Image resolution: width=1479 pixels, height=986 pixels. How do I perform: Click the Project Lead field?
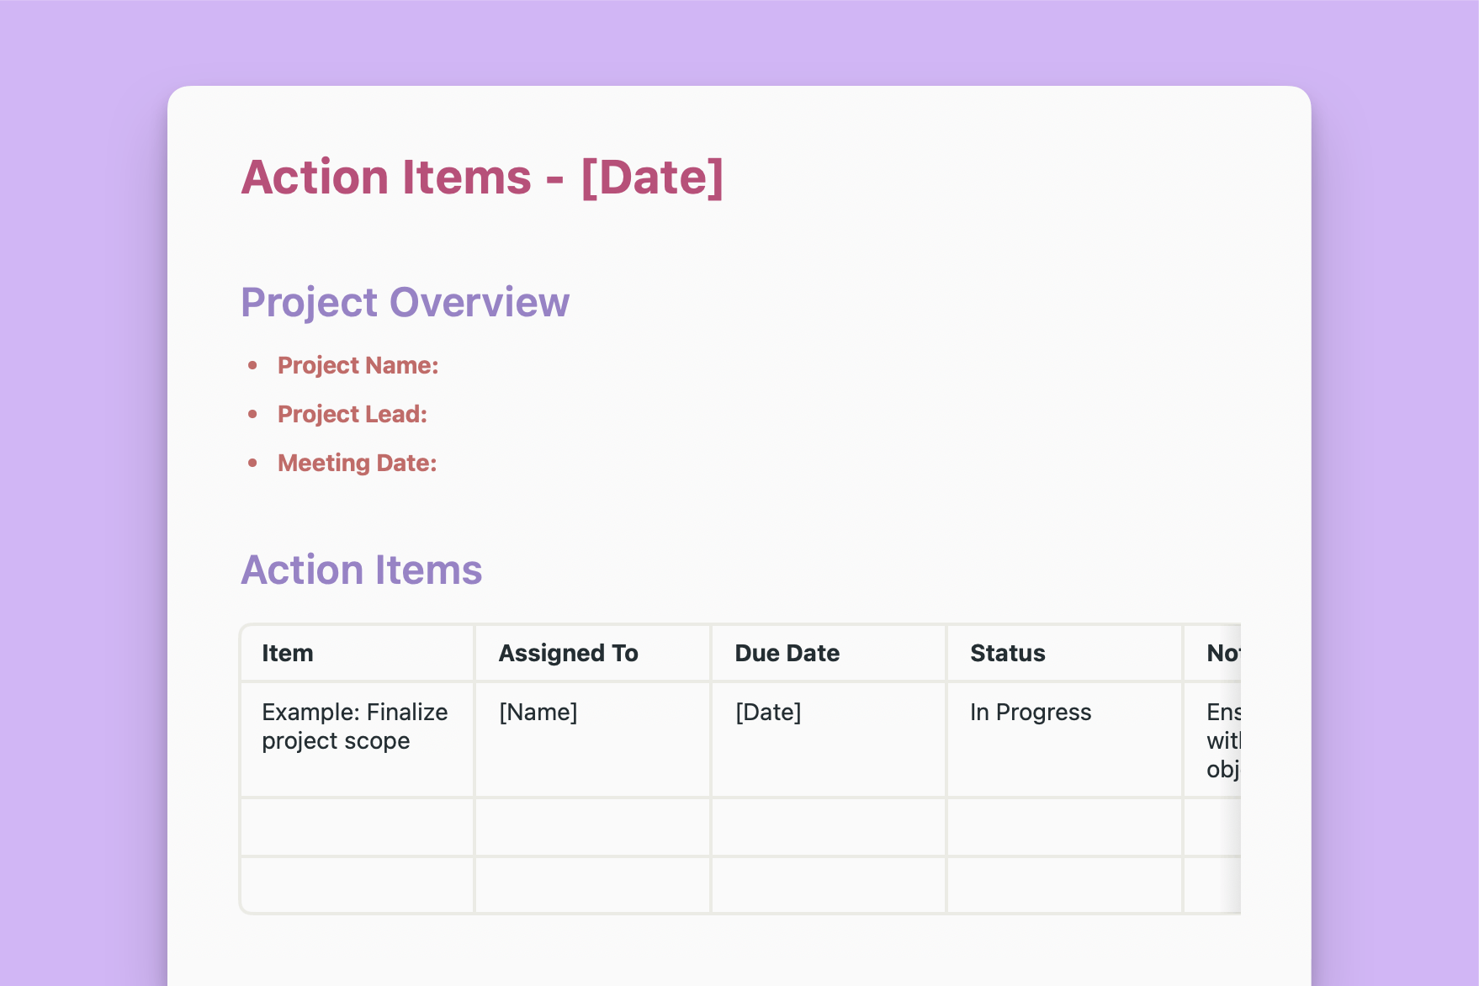click(x=352, y=414)
